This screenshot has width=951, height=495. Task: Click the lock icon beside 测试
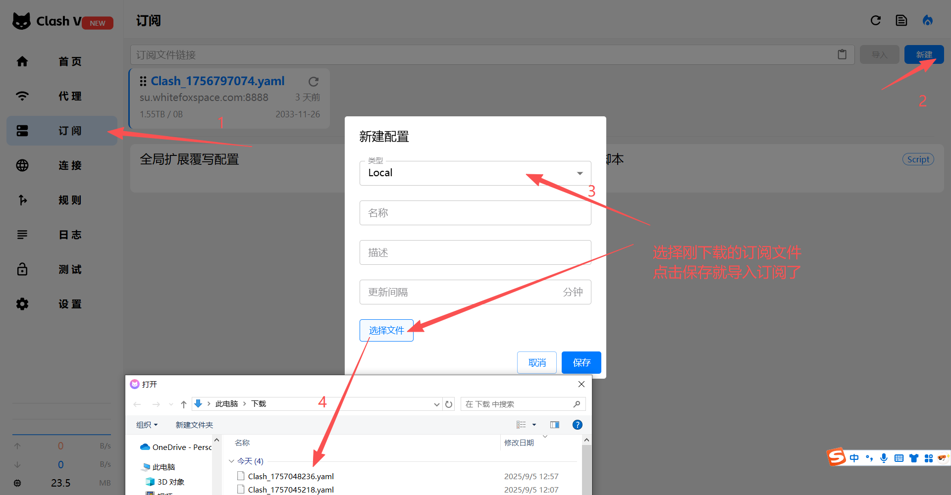(22, 269)
